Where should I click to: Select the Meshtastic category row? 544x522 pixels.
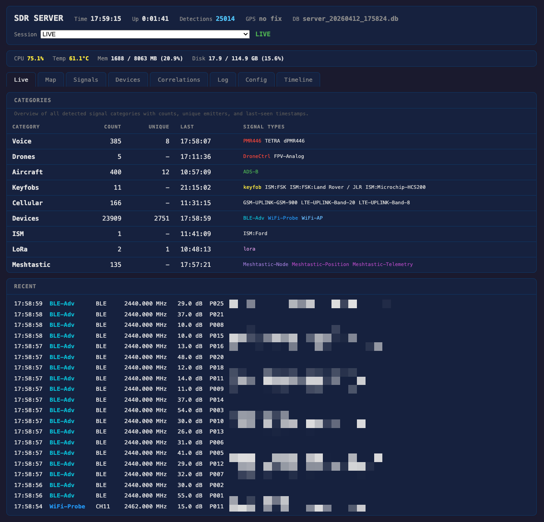coord(272,265)
